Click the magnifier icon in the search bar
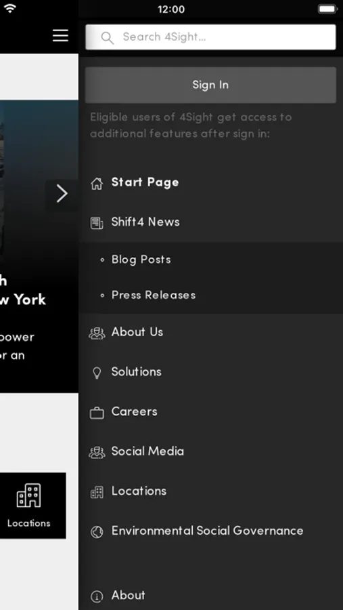 coord(107,37)
